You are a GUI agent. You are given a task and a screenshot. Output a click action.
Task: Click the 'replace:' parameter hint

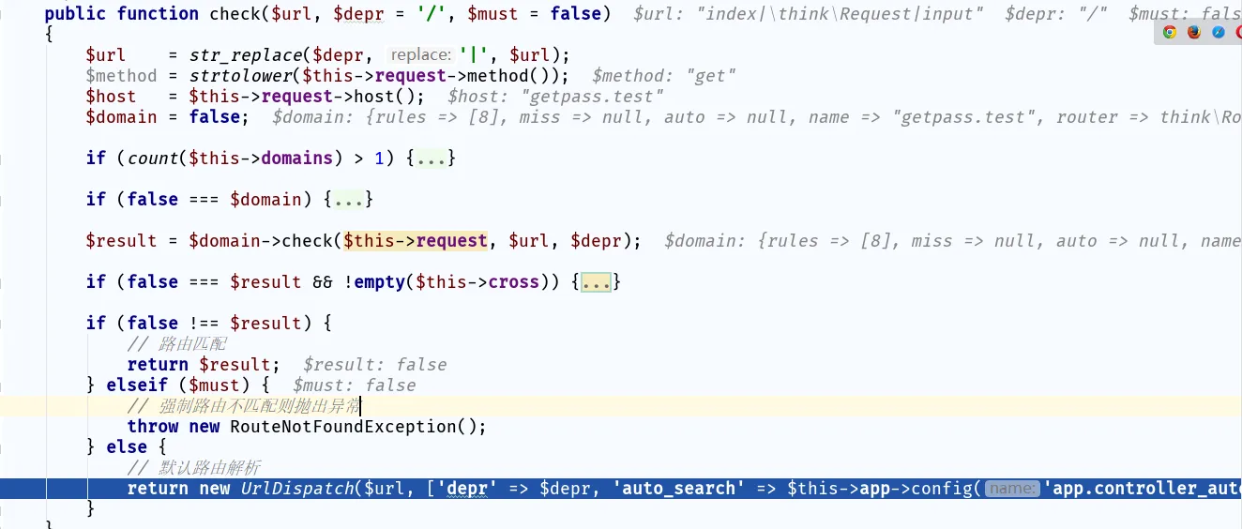[x=420, y=55]
